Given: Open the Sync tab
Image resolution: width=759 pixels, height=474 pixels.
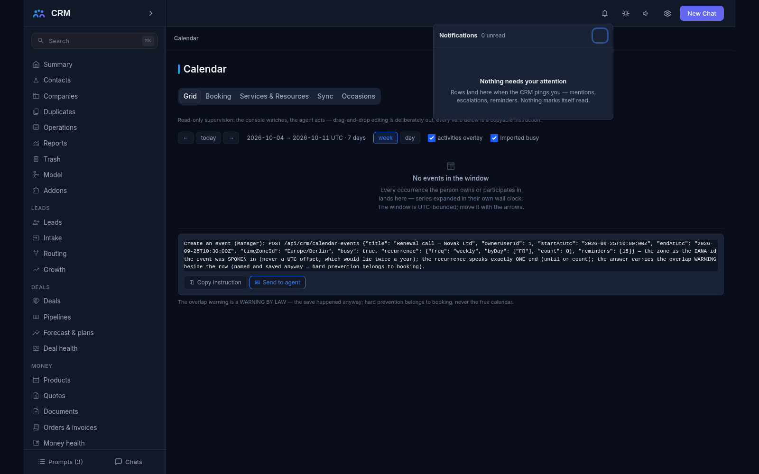Looking at the screenshot, I should (325, 96).
